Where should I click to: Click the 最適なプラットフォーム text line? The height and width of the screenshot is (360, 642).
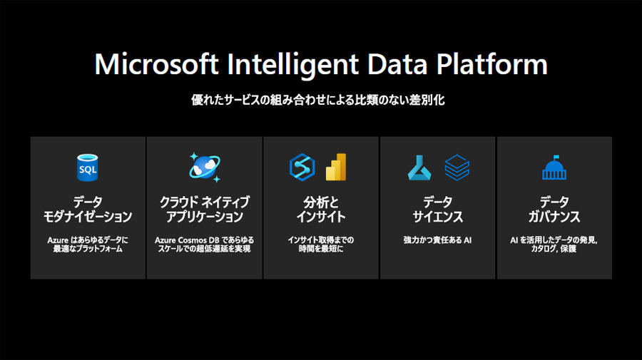point(88,249)
